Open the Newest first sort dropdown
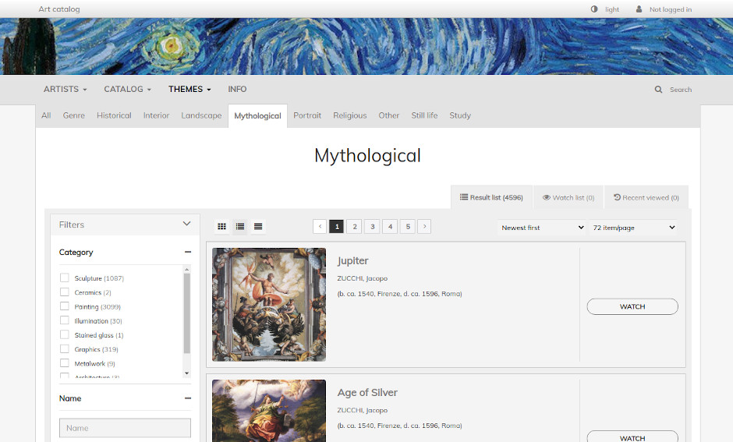Image resolution: width=733 pixels, height=442 pixels. 542,228
